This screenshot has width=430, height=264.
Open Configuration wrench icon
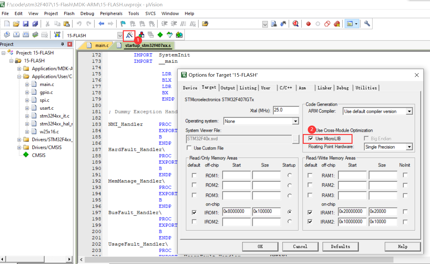pyautogui.click(x=367, y=24)
